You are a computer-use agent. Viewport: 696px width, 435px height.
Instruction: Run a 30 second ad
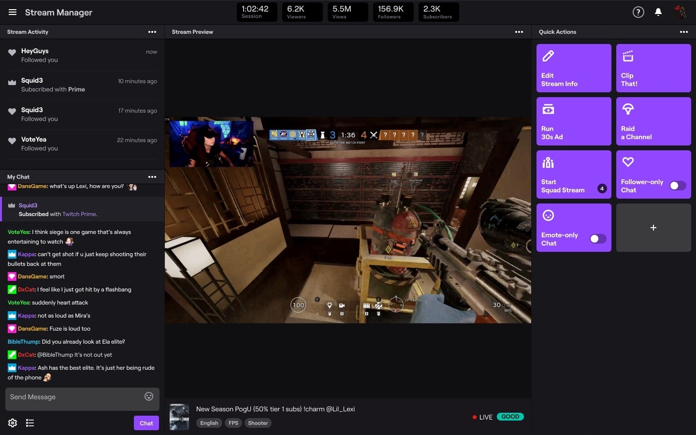[x=574, y=121]
